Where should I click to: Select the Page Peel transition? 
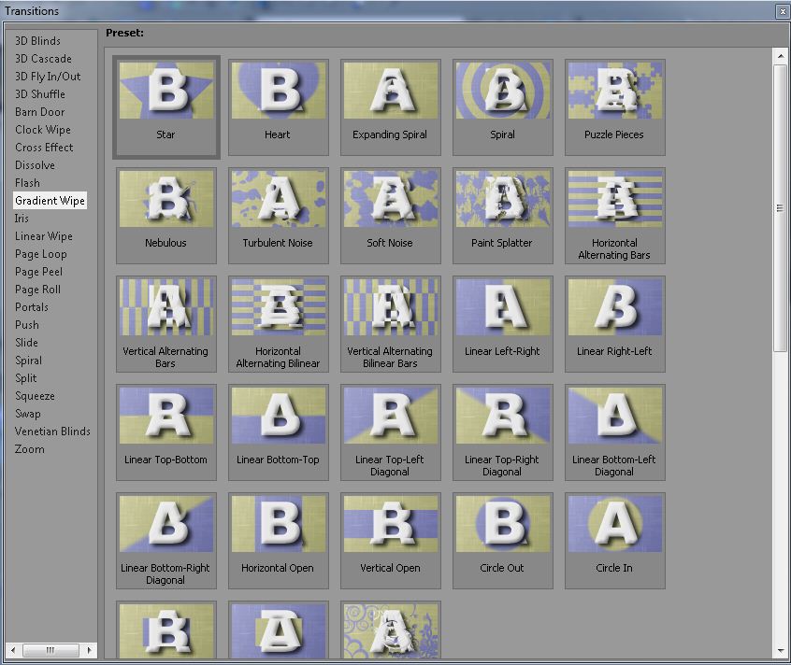[x=39, y=272]
